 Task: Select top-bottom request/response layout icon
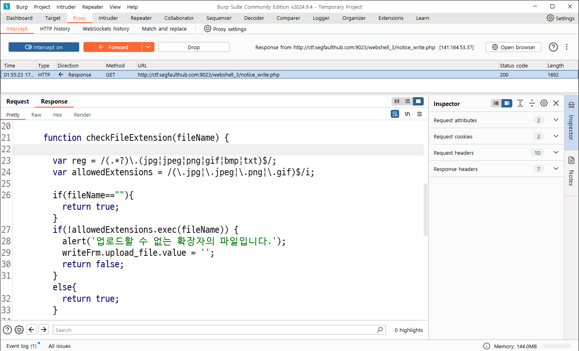(x=407, y=101)
